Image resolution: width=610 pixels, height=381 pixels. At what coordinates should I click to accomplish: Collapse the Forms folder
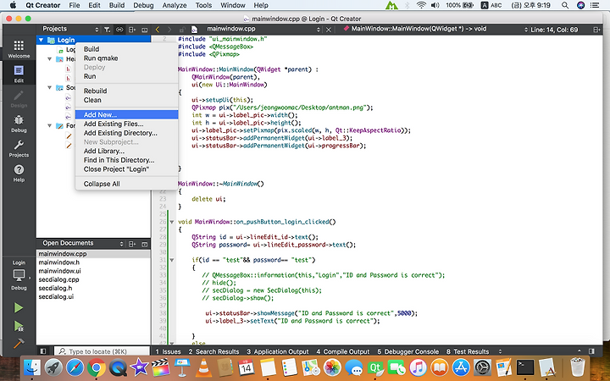pos(49,125)
